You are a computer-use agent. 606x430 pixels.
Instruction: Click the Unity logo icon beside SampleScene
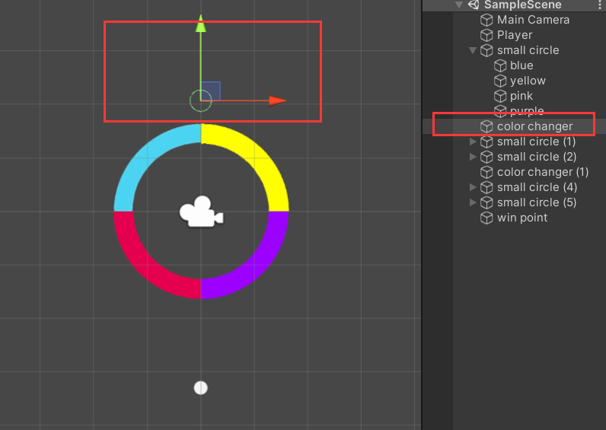click(x=474, y=5)
